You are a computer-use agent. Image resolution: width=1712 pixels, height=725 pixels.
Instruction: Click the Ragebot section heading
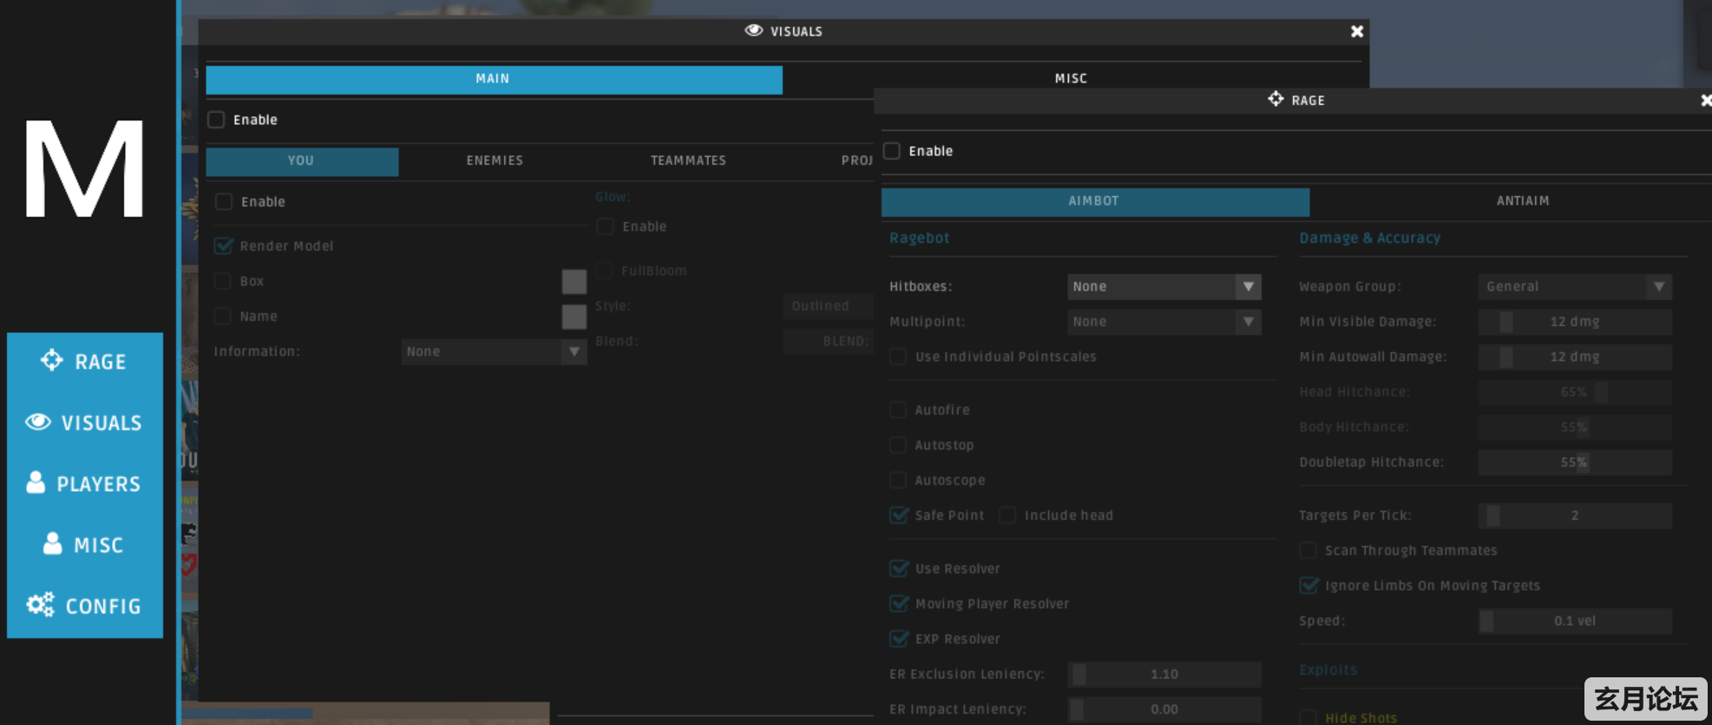click(919, 238)
